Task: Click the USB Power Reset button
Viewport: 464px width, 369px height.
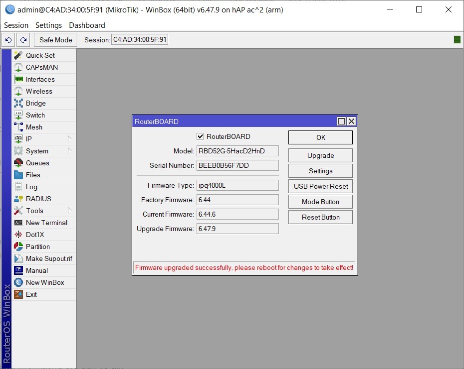Action: coord(320,186)
